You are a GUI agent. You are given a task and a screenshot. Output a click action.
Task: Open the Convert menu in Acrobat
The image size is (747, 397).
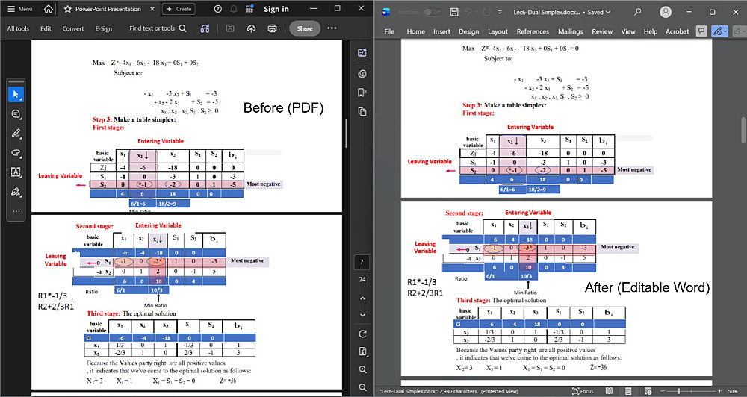[72, 28]
